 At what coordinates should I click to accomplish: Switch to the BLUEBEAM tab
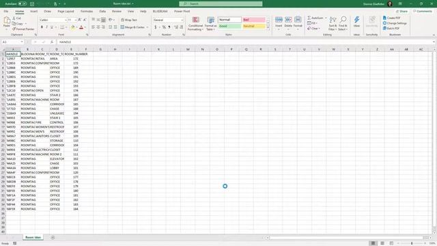160,12
